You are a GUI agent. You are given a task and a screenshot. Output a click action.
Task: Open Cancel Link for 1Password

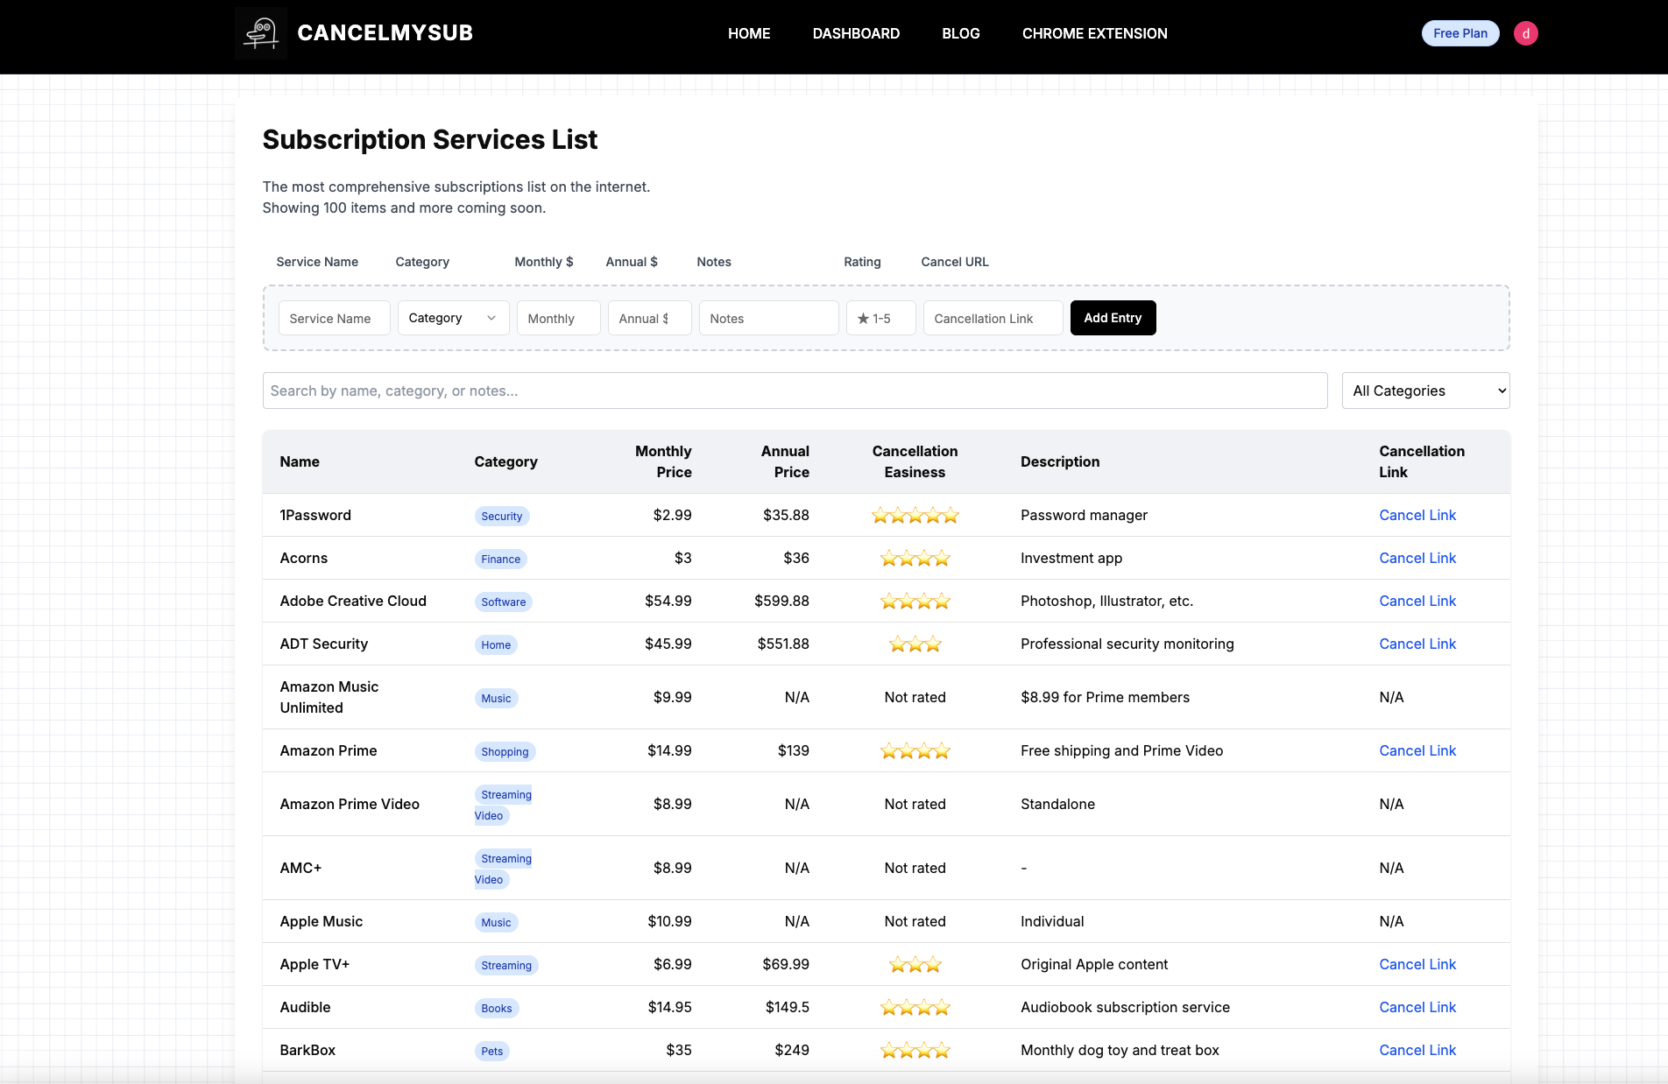(x=1417, y=515)
